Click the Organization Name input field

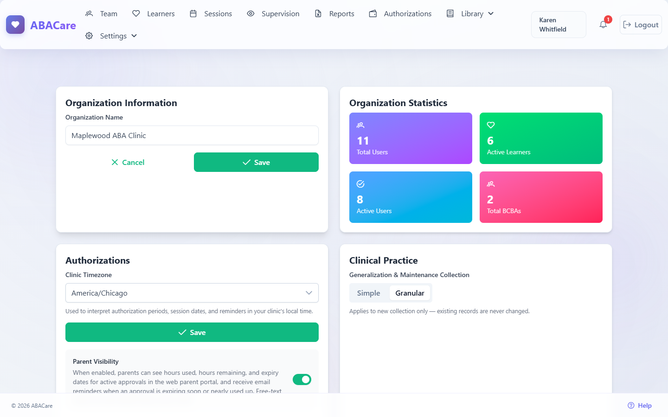click(x=192, y=135)
